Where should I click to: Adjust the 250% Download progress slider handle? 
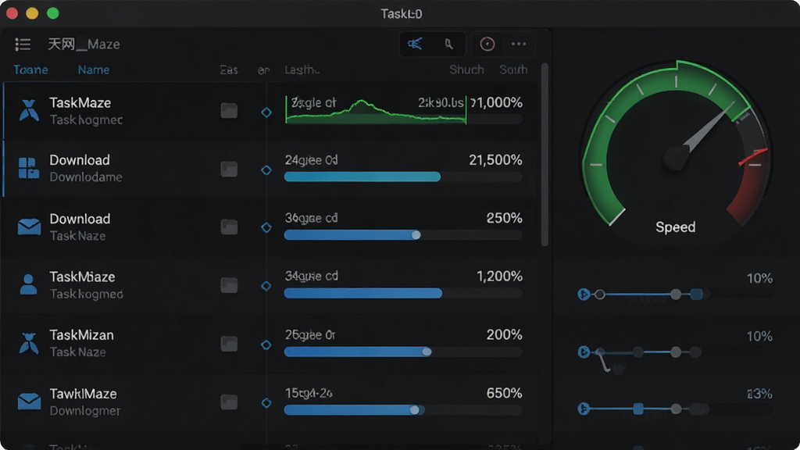416,234
